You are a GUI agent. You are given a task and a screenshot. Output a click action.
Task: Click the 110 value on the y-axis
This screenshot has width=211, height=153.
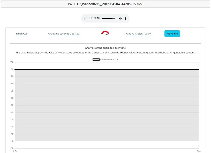[12, 62]
